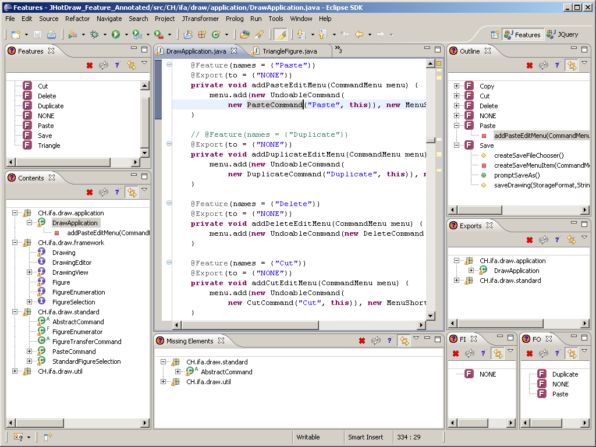Viewport: 596px width, 447px height.
Task: Click refresh icon in Features view
Action: click(104, 65)
